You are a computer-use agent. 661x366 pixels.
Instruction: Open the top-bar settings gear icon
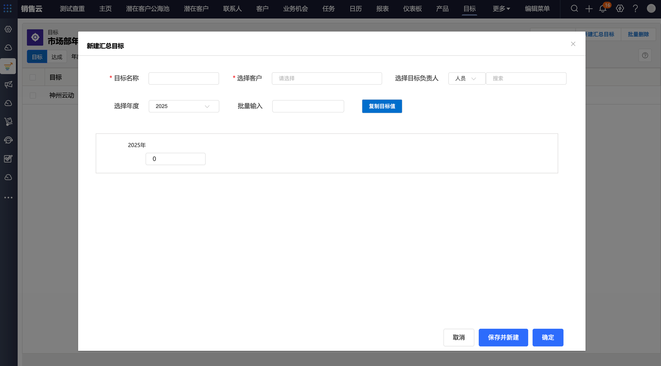click(x=620, y=9)
